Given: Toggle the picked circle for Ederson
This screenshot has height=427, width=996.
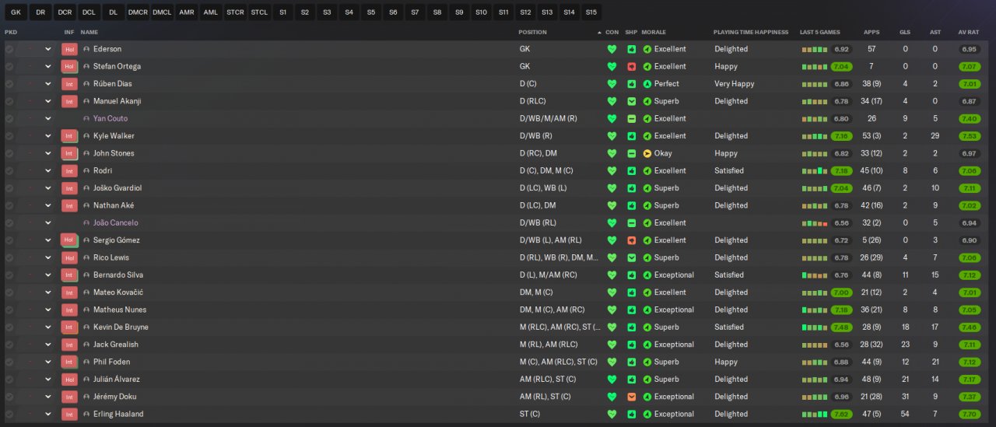Looking at the screenshot, I should point(9,49).
